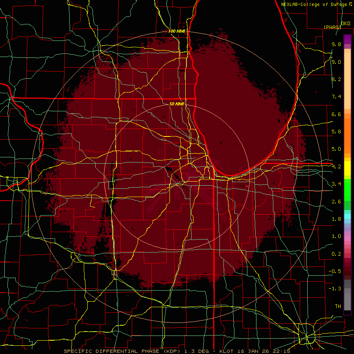Click the 100 NMI range ring label
Screen dimensions: 354x354
pos(177,31)
